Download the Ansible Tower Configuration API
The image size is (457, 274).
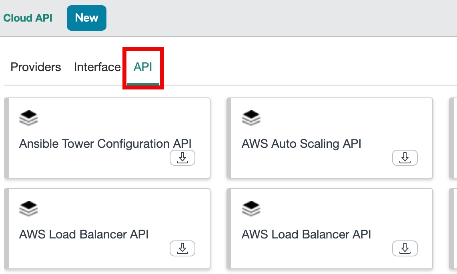pyautogui.click(x=182, y=158)
